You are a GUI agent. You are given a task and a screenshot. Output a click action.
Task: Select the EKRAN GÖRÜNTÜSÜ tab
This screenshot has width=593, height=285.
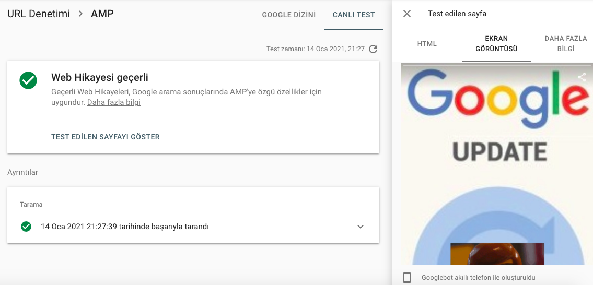[x=496, y=43]
